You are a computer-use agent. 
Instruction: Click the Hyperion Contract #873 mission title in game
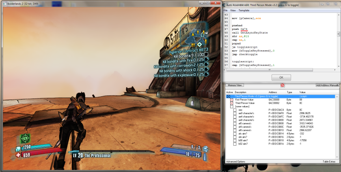(188, 51)
